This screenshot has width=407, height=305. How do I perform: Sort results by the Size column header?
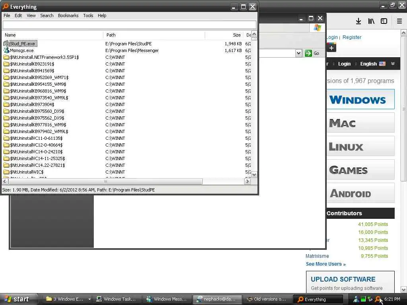tap(224, 35)
